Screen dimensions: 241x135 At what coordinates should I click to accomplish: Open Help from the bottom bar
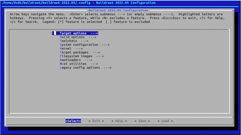click(x=119, y=121)
